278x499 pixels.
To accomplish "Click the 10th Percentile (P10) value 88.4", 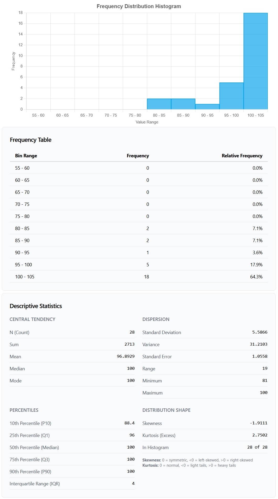I will click(x=129, y=423).
